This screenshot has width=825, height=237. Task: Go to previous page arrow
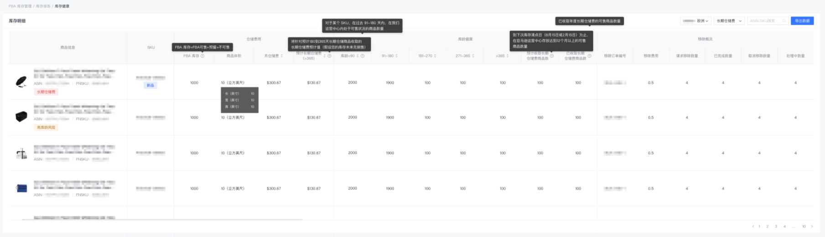753,227
